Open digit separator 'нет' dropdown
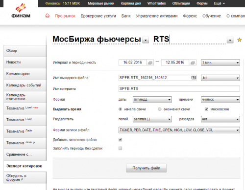245x190 pixels. click(x=220, y=119)
